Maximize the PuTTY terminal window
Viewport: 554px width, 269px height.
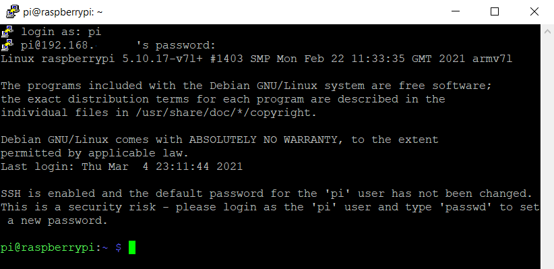pos(495,11)
